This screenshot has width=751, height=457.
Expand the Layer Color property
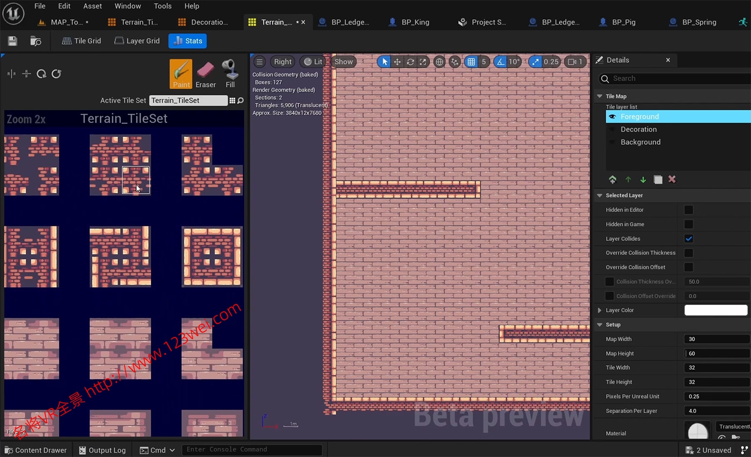(x=600, y=310)
